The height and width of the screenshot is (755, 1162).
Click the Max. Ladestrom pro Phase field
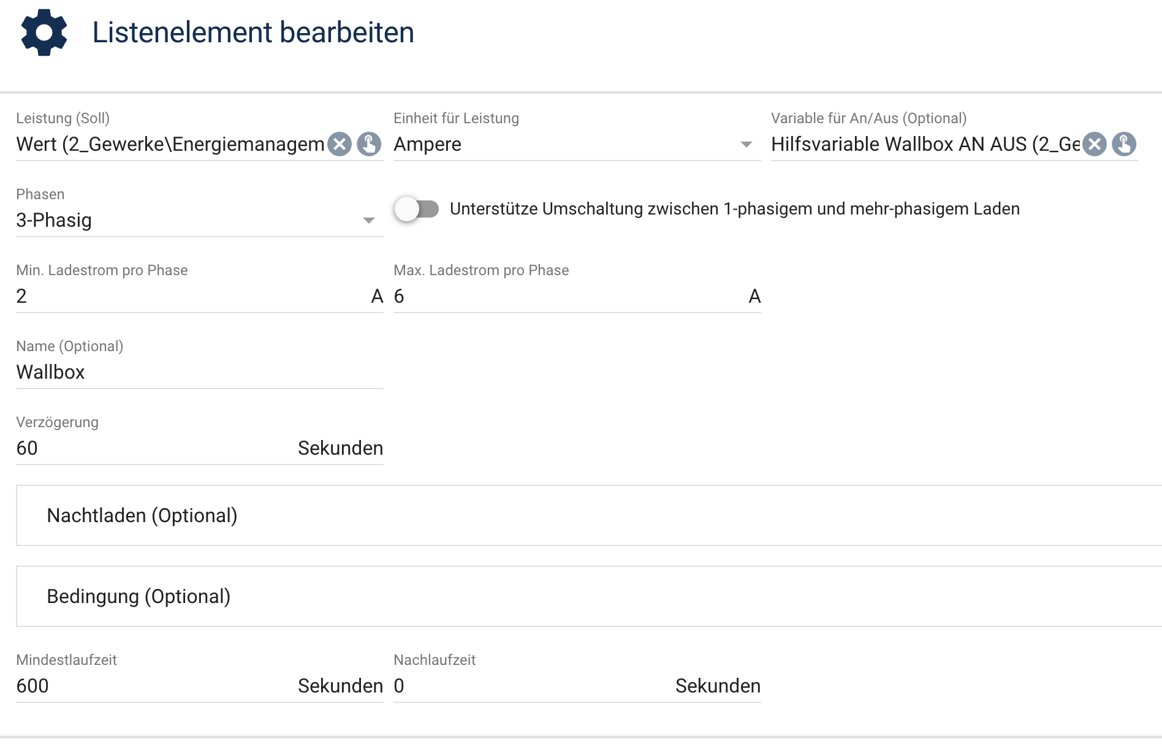click(x=577, y=297)
